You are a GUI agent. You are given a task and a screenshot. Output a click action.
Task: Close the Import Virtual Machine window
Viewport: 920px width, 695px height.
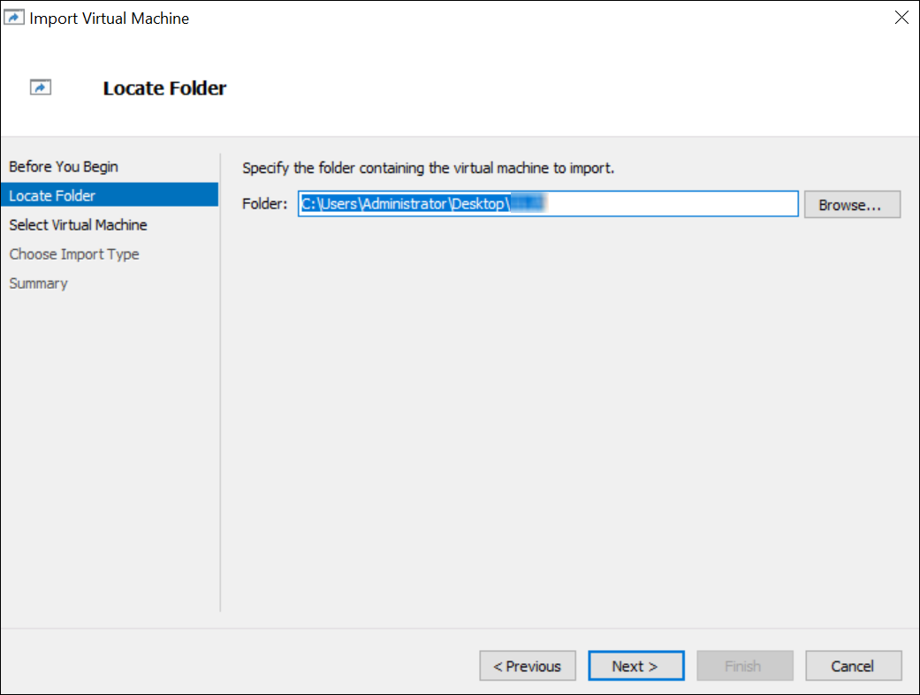click(x=901, y=18)
